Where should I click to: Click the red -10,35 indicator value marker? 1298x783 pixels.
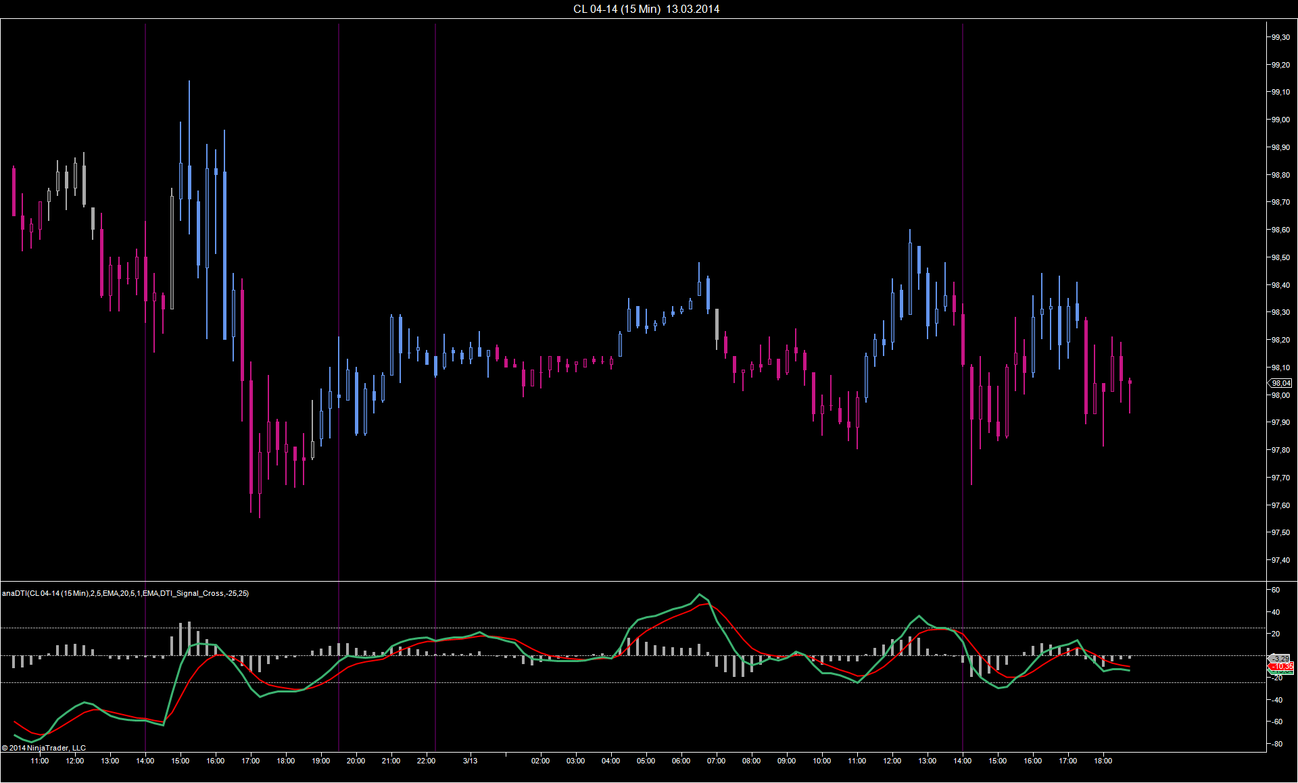pos(1282,667)
